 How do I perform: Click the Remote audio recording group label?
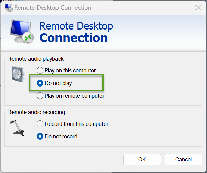36,112
